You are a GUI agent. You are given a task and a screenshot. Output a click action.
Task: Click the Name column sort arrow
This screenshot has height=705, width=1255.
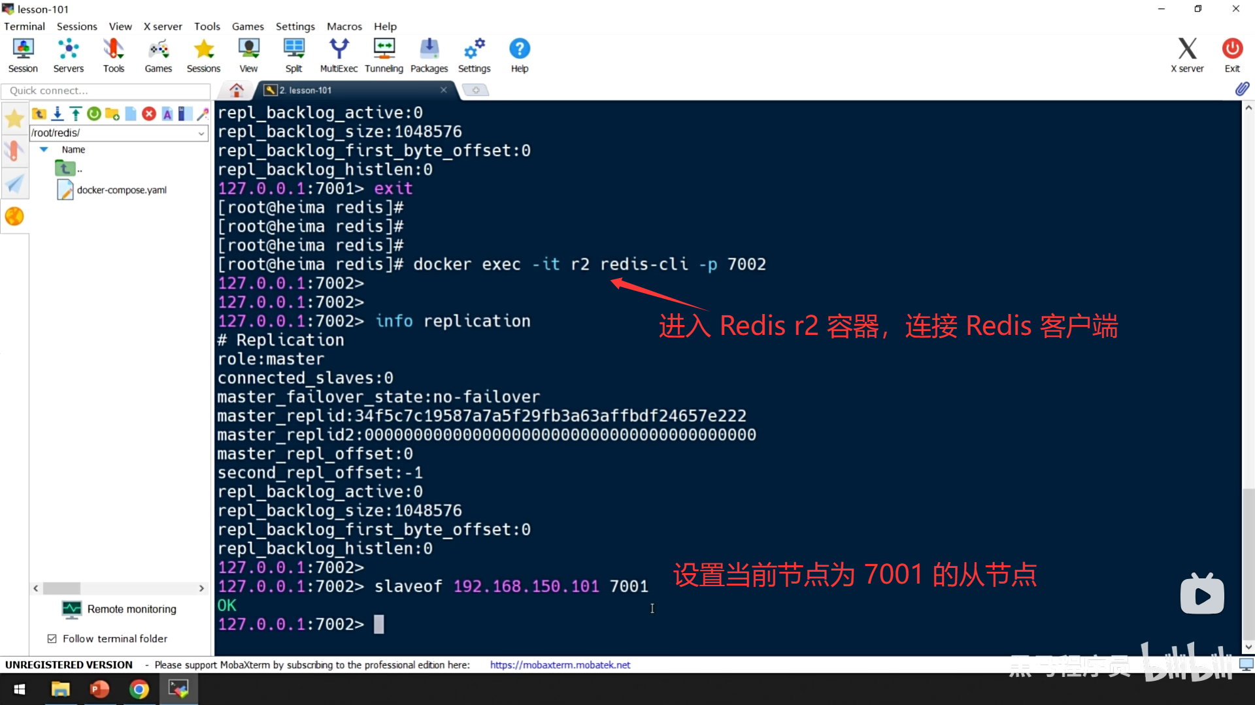tap(44, 149)
